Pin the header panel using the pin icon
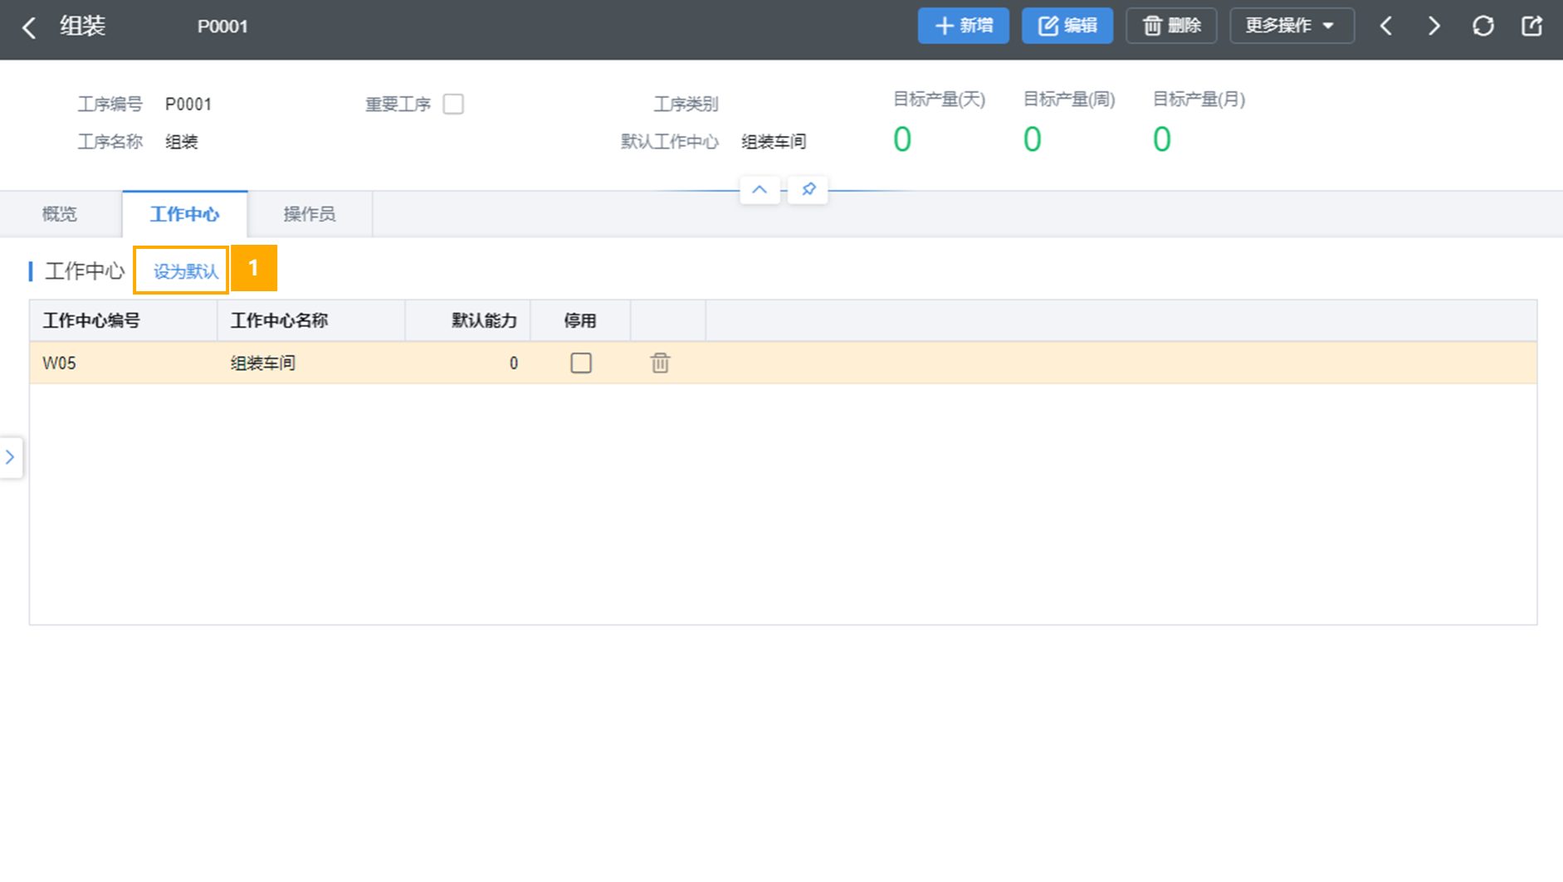 [x=808, y=189]
